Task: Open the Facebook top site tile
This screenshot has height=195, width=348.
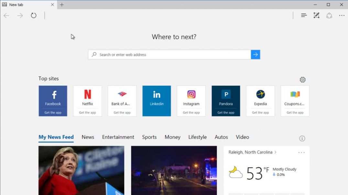Action: click(53, 101)
